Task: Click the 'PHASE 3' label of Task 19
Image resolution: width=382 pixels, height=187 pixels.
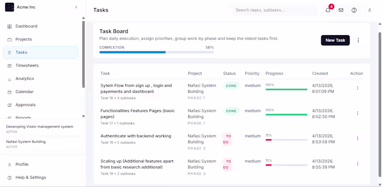Action: point(197,174)
